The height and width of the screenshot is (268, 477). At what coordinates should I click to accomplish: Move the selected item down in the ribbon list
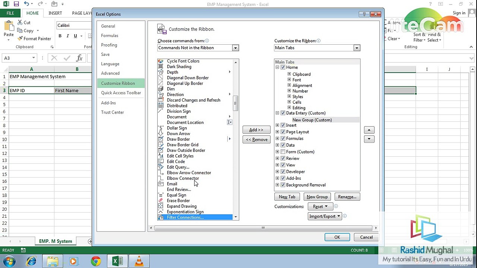pos(369,139)
